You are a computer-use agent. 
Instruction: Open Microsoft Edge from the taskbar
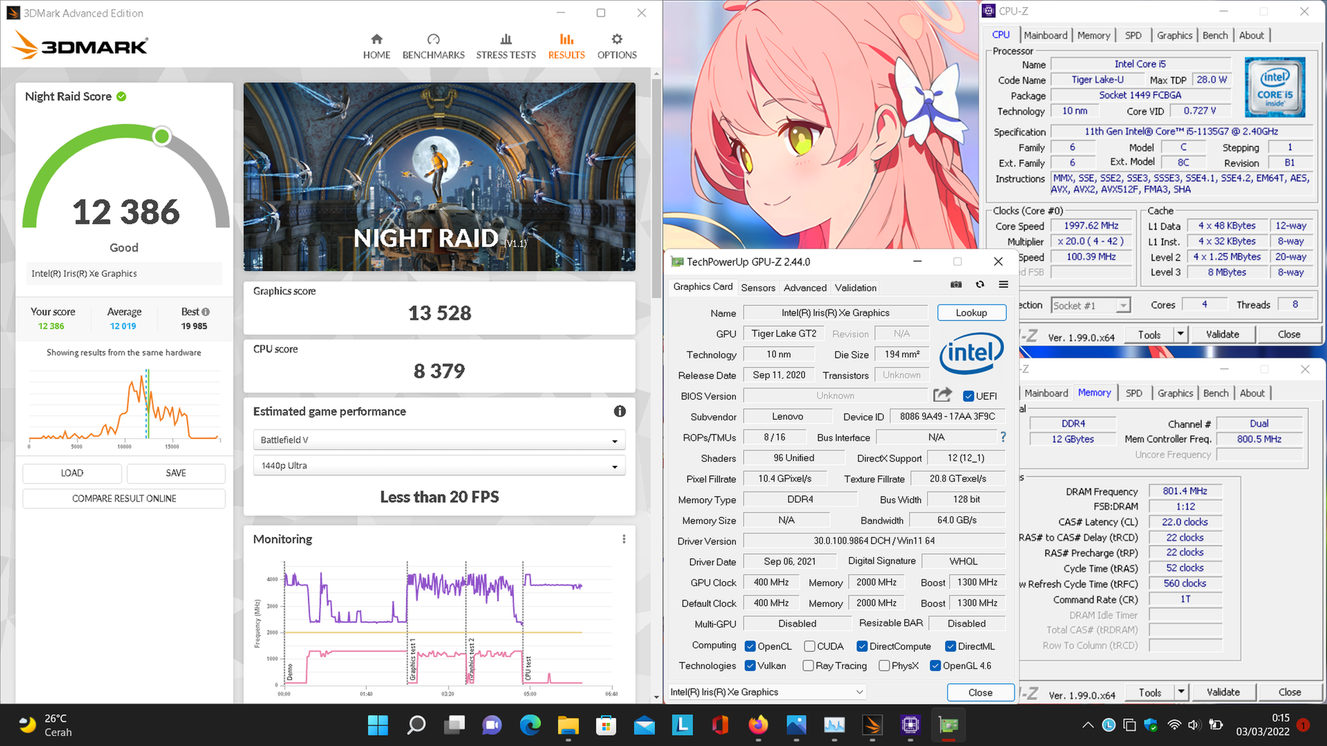pos(530,725)
